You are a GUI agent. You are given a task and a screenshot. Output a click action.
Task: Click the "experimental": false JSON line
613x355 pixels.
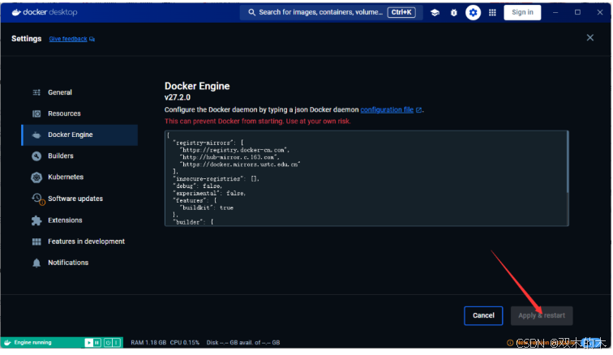tap(209, 193)
